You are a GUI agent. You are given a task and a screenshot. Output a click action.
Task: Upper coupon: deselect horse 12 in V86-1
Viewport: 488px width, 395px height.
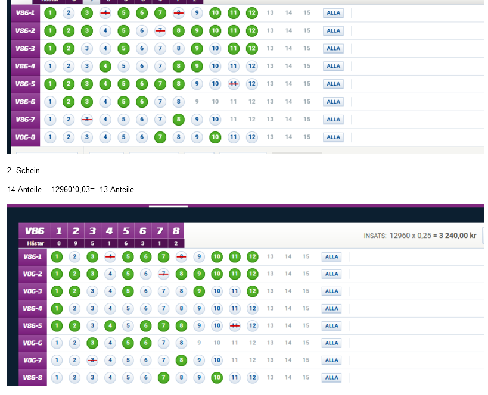point(252,13)
